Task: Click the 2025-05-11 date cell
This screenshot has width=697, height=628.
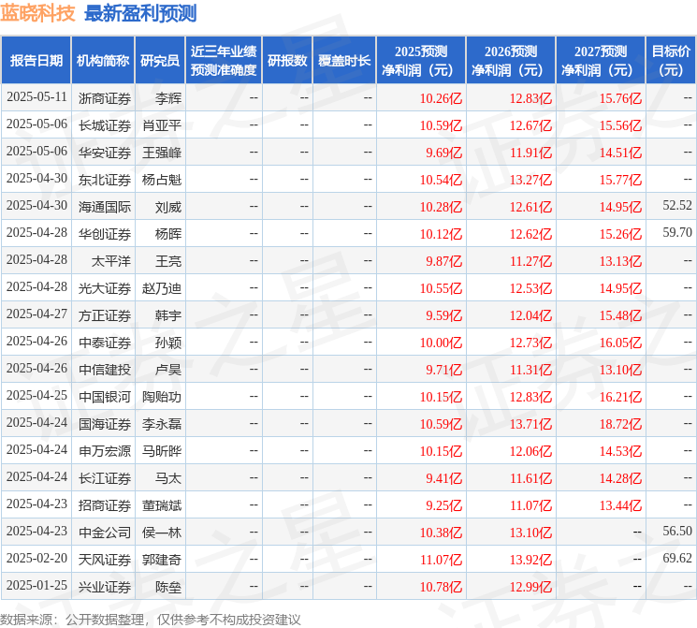Action: [x=36, y=97]
